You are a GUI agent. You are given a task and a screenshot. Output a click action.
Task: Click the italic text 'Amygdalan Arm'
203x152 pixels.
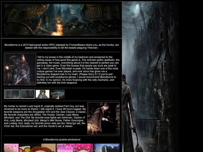click(x=41, y=112)
